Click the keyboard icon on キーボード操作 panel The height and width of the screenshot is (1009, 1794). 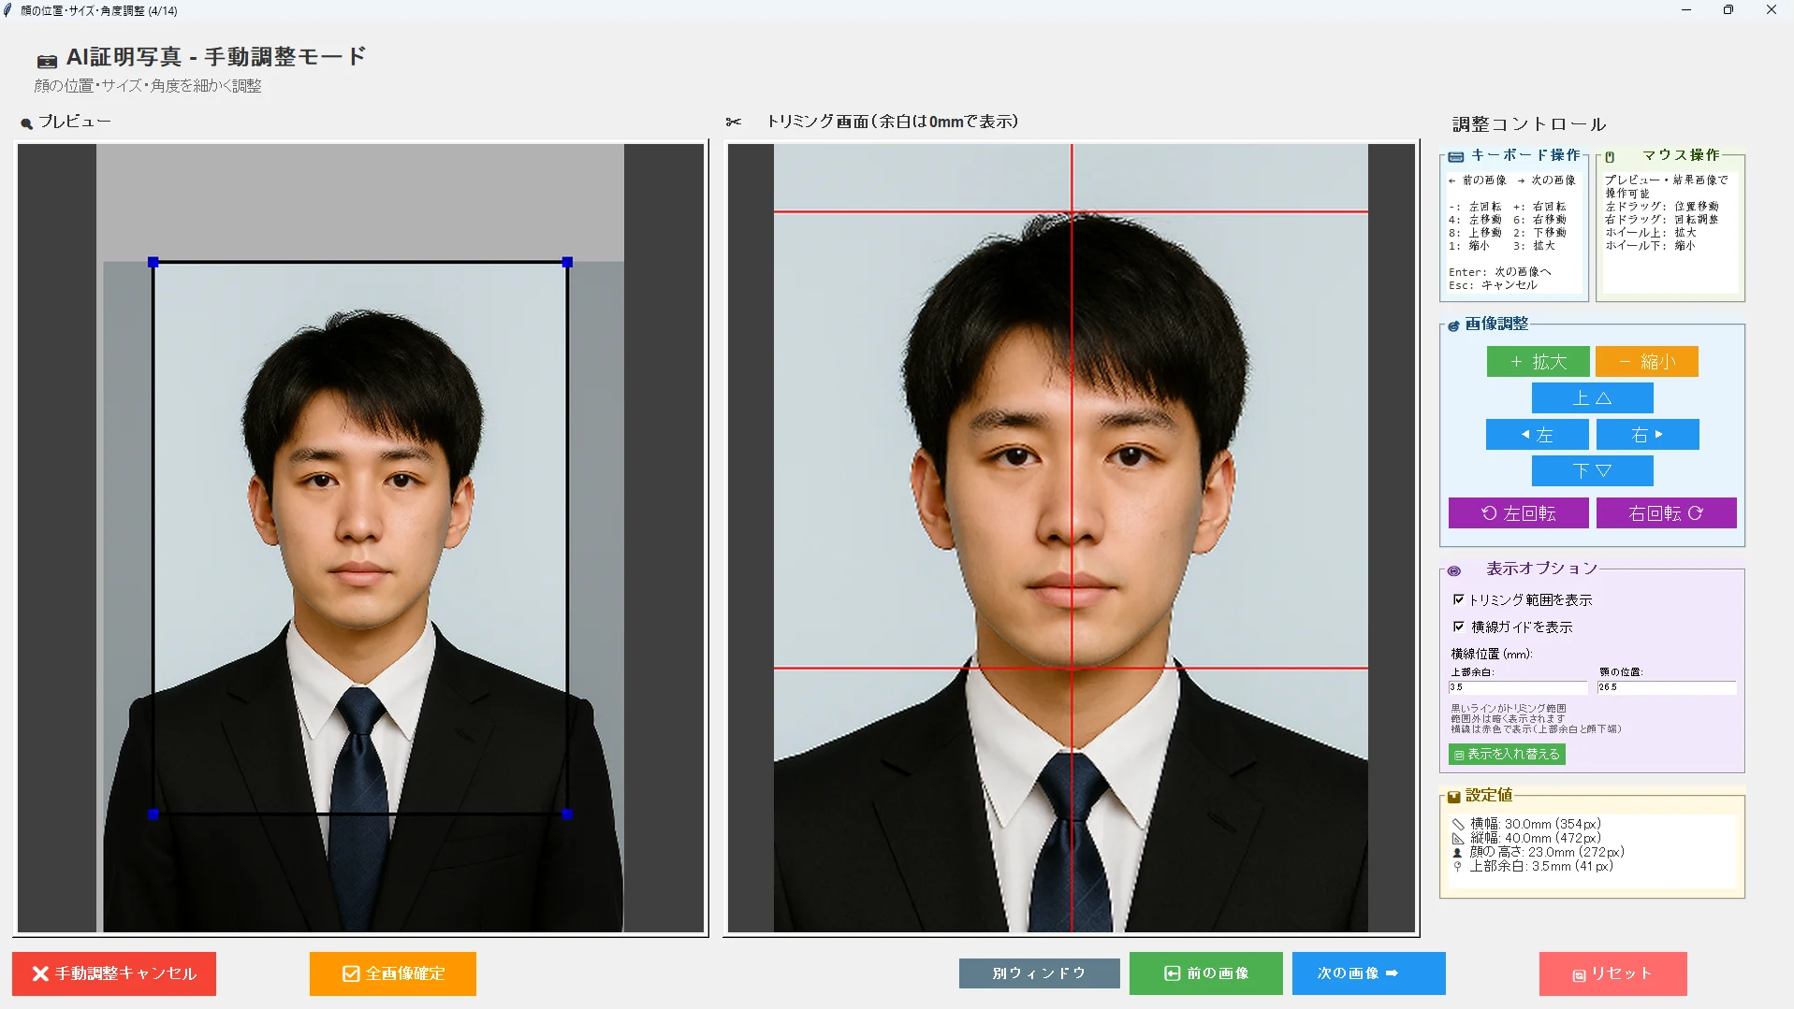(1454, 156)
